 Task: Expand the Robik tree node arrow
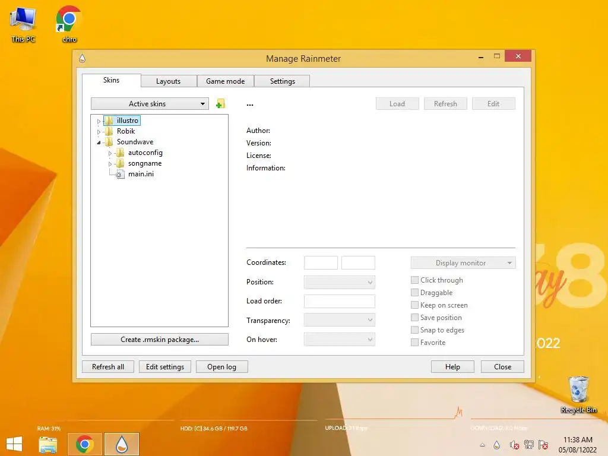(99, 132)
